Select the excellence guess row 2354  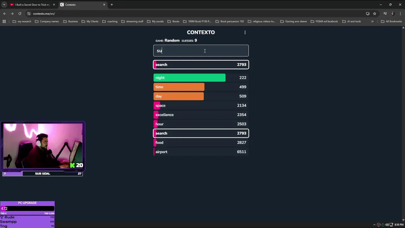[201, 115]
